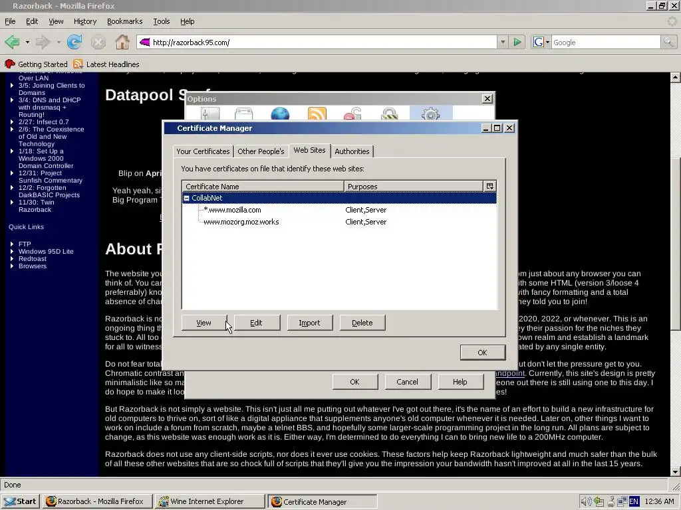Open the Browsers quick link

(x=33, y=266)
